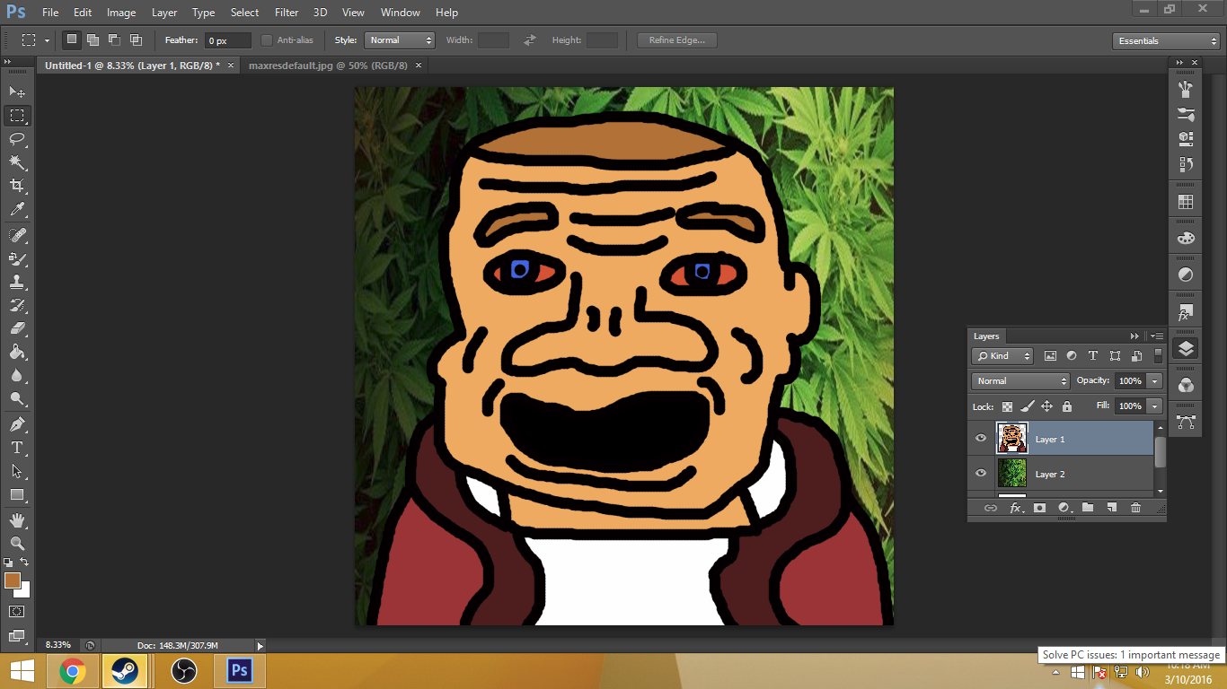Select the Clone Stamp tool
The height and width of the screenshot is (689, 1227).
[17, 282]
